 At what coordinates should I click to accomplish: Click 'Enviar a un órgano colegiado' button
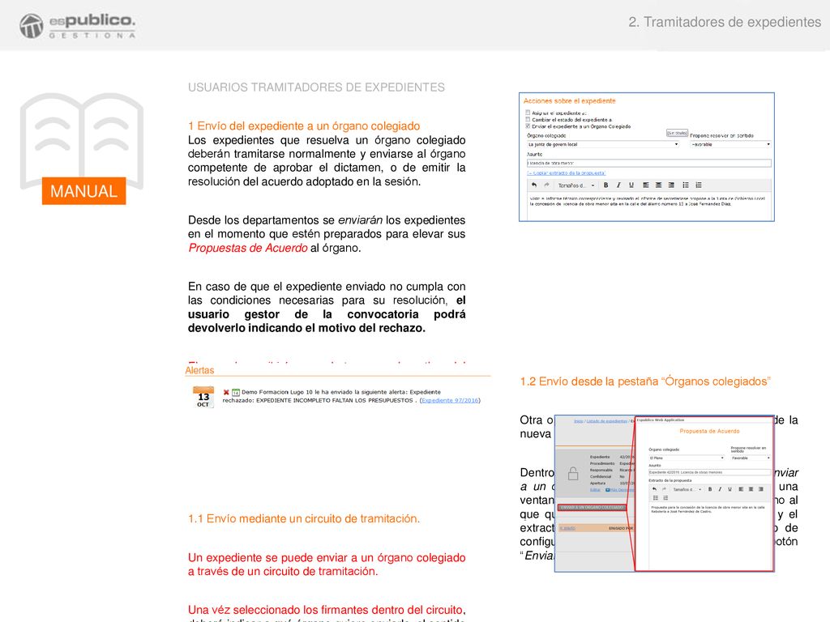click(x=592, y=508)
